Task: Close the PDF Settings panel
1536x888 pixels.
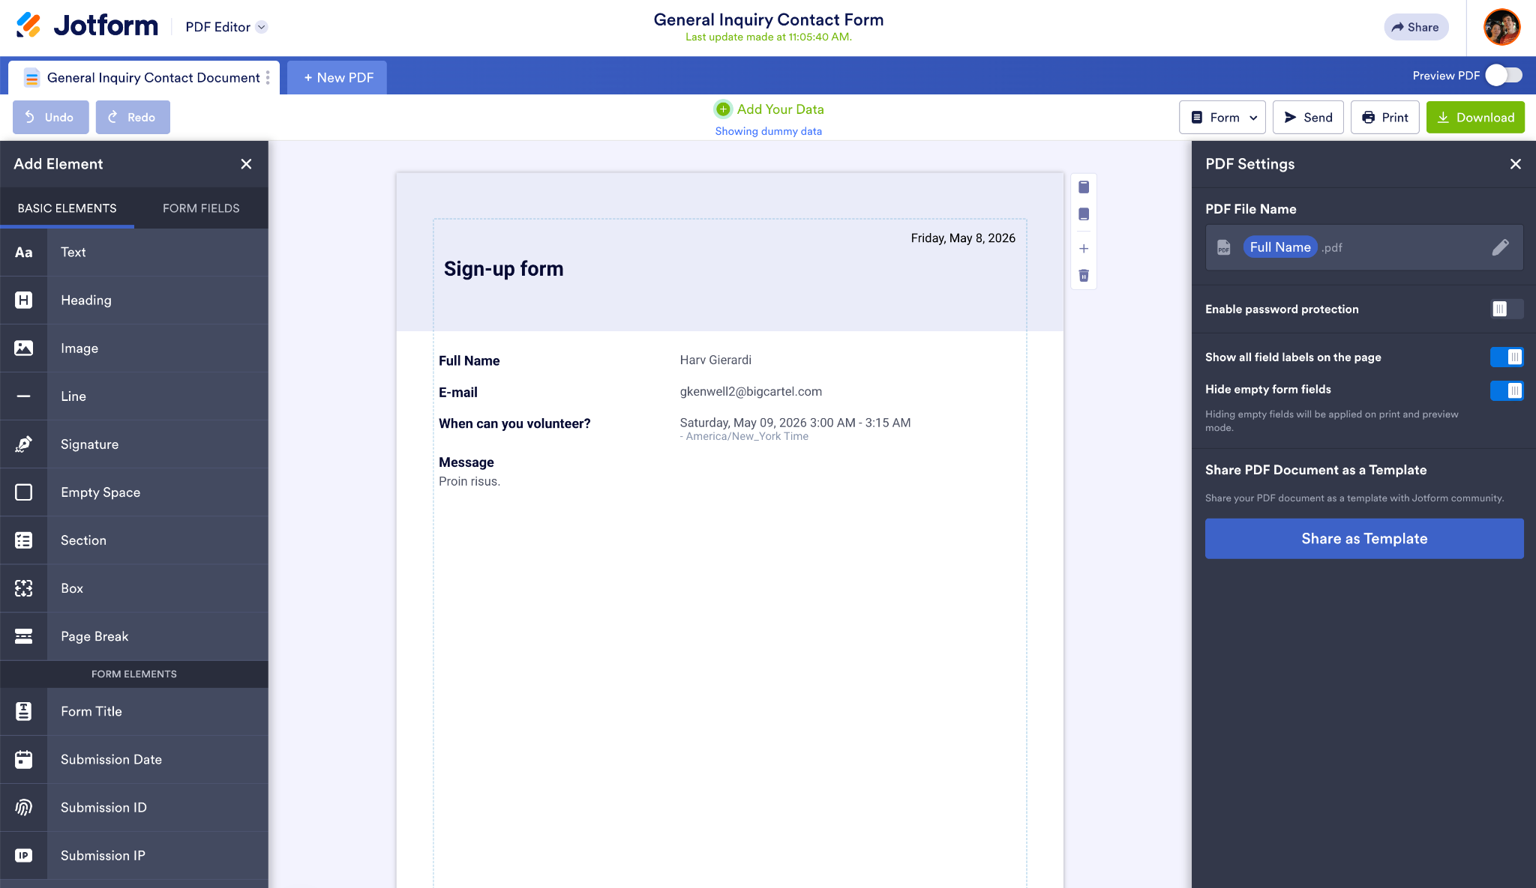Action: pyautogui.click(x=1516, y=164)
